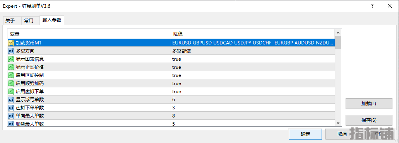Edit the value 8 of 单向最大单数
The height and width of the screenshot is (143, 399).
click(253, 116)
